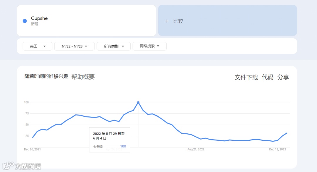Click the plus icon to add comparison
Screen dimensions: 317x172
(x=167, y=21)
